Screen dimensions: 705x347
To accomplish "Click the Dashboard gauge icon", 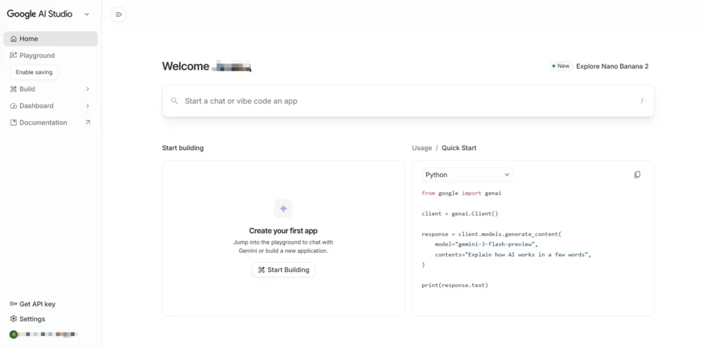I will [x=14, y=105].
